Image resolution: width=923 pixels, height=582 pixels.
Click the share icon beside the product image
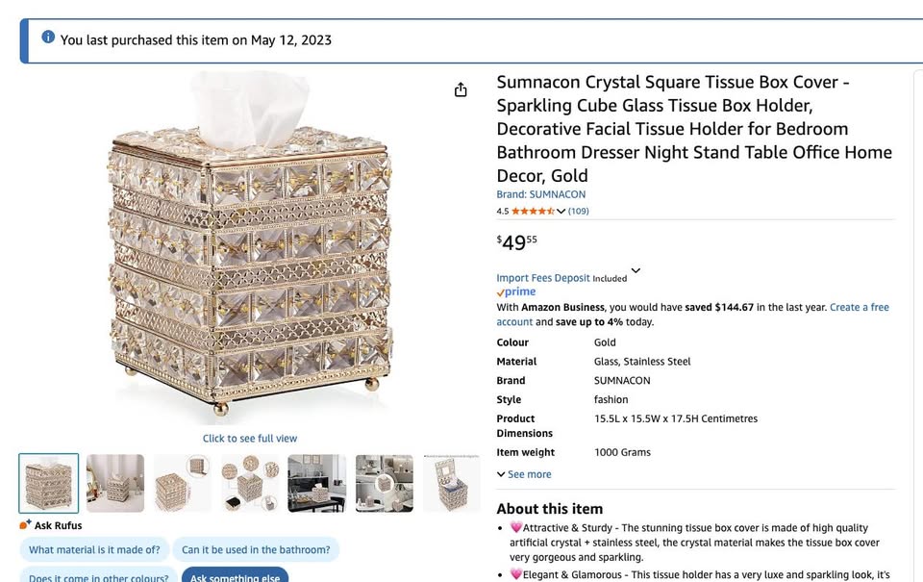click(x=461, y=89)
